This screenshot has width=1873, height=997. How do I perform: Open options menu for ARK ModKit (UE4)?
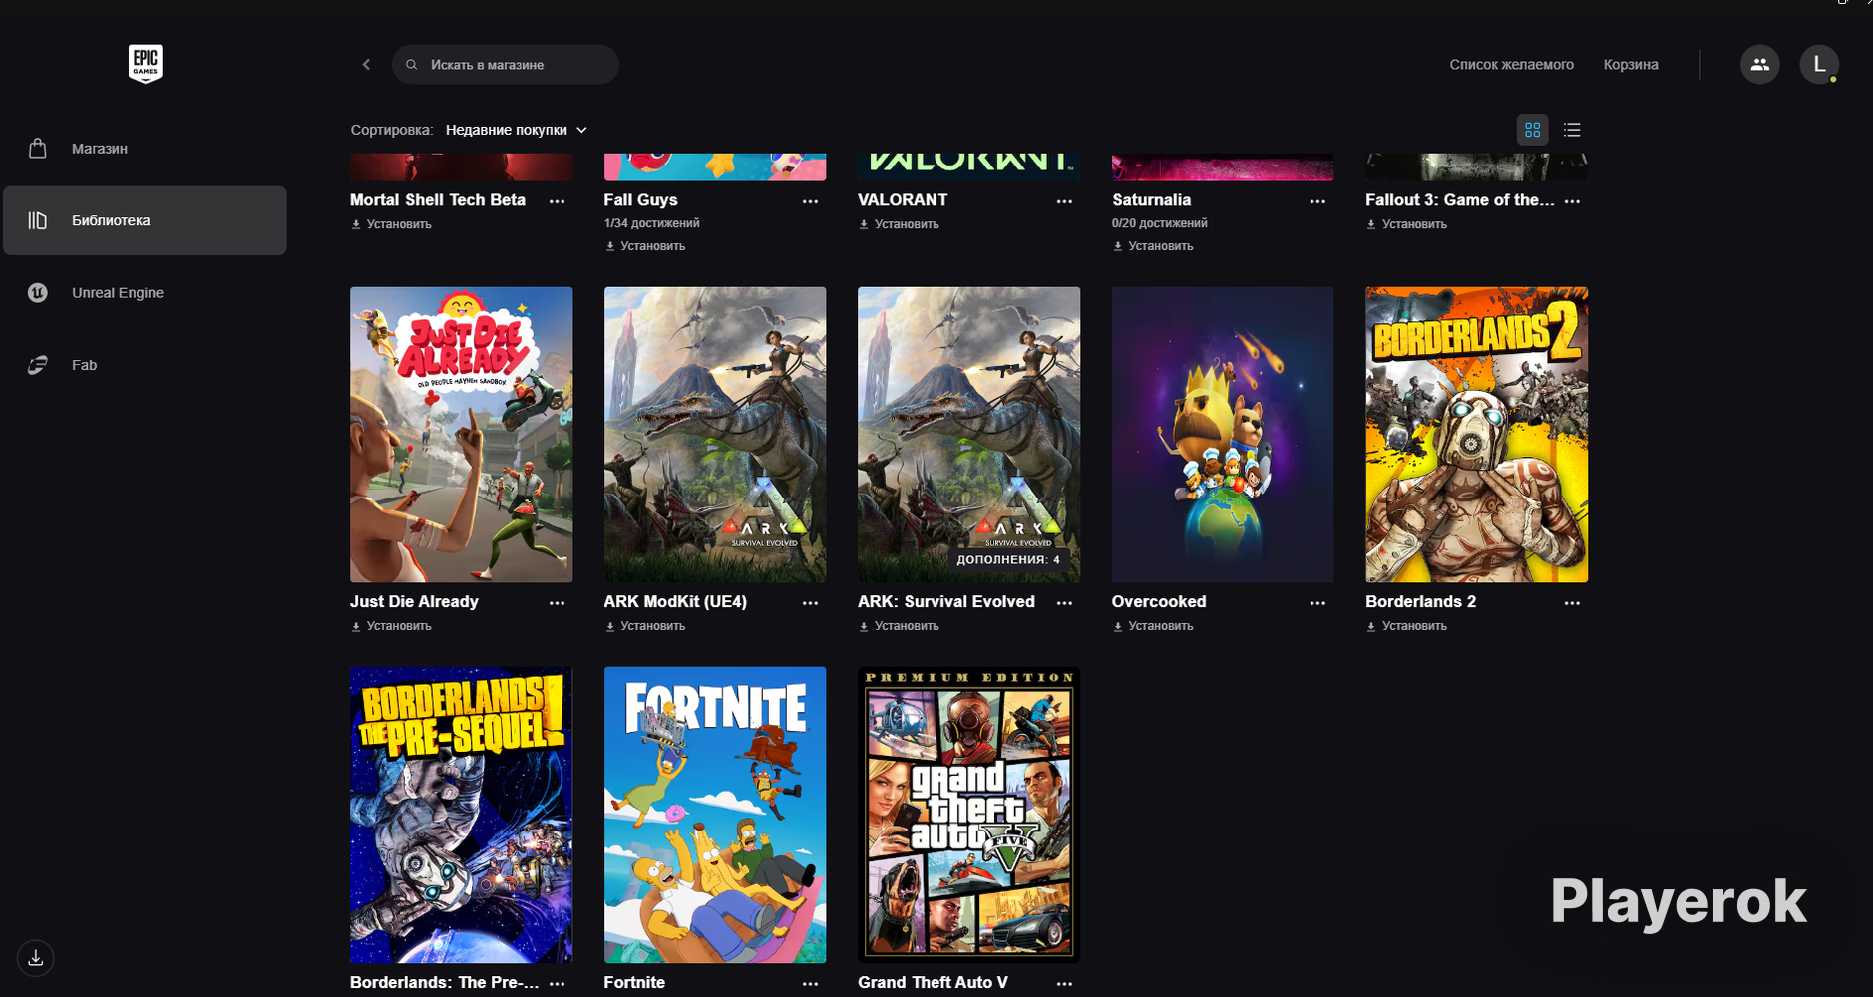(810, 603)
